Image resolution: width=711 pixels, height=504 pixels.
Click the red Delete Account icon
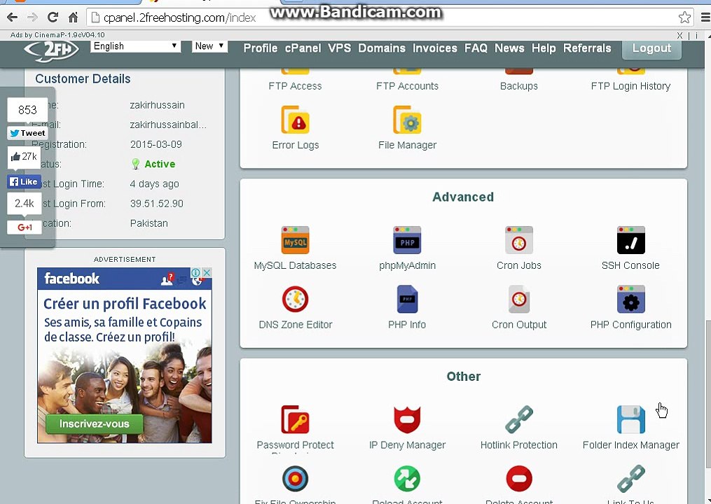tap(519, 479)
